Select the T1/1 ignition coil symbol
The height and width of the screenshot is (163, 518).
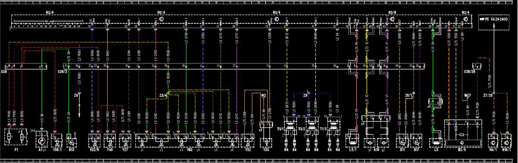coord(291,127)
